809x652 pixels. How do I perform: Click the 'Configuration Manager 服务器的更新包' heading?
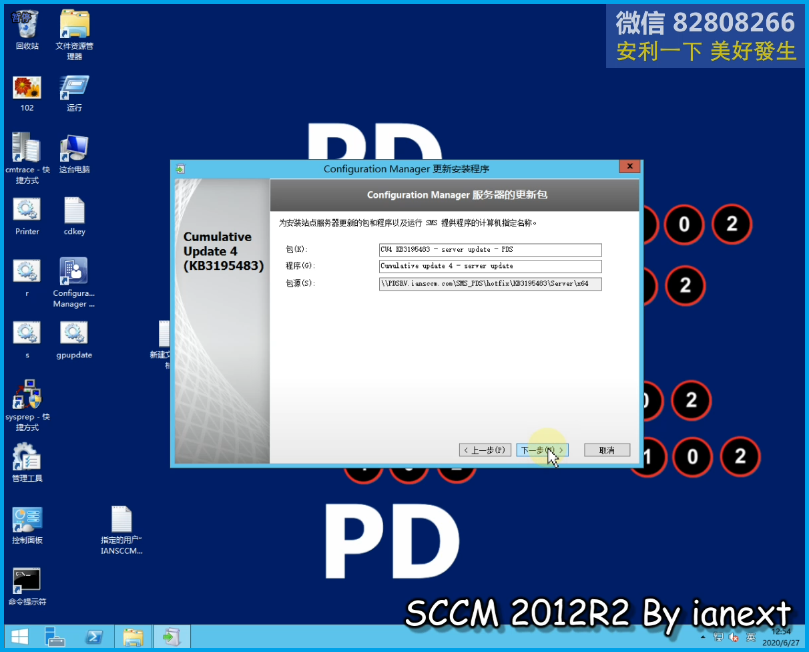tap(457, 195)
